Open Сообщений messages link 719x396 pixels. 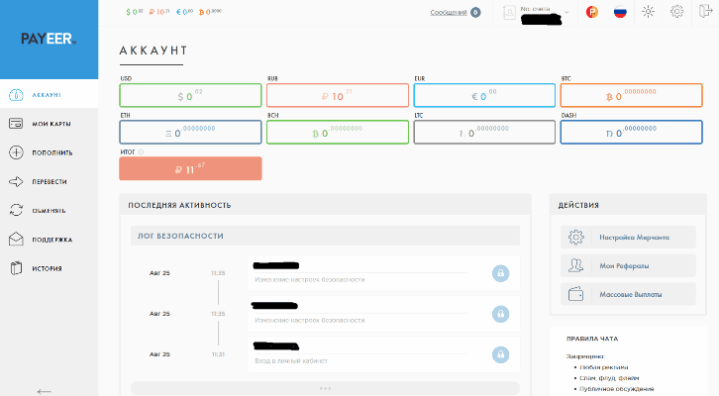(448, 12)
